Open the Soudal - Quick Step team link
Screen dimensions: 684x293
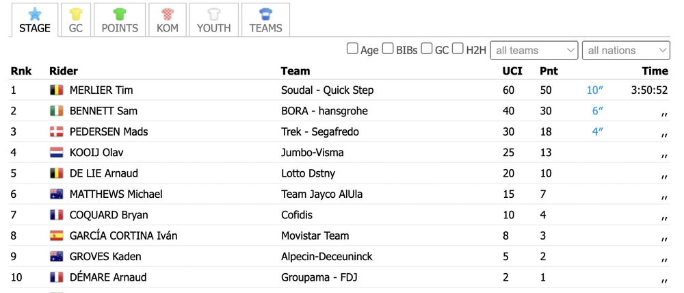click(327, 90)
